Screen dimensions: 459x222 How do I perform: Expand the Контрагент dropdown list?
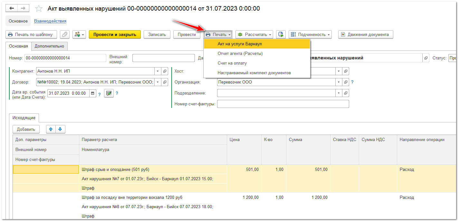point(158,71)
